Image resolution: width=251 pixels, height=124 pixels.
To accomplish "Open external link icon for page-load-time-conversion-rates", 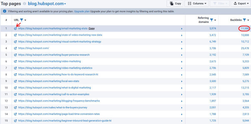I will point(15,114).
